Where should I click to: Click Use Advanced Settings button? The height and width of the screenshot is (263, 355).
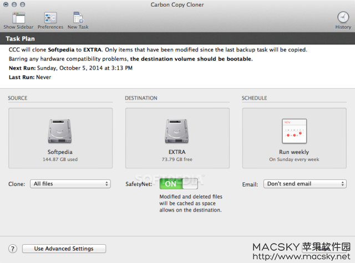click(64, 249)
